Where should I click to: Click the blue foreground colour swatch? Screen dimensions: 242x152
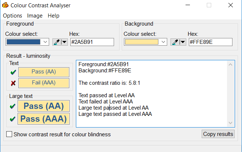click(x=23, y=42)
